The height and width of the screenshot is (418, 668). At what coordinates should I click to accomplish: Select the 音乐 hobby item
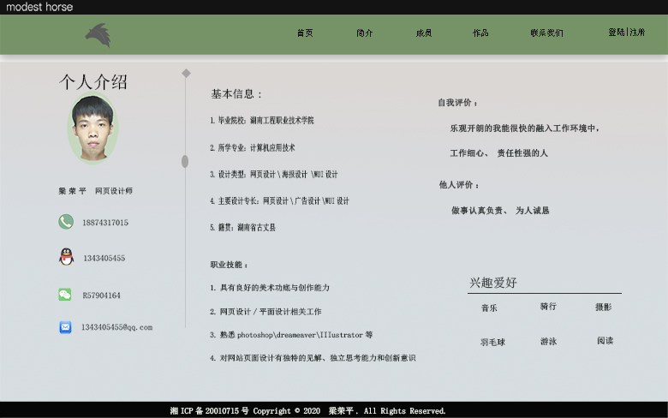coord(489,308)
